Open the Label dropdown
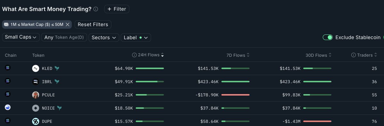 coord(136,38)
